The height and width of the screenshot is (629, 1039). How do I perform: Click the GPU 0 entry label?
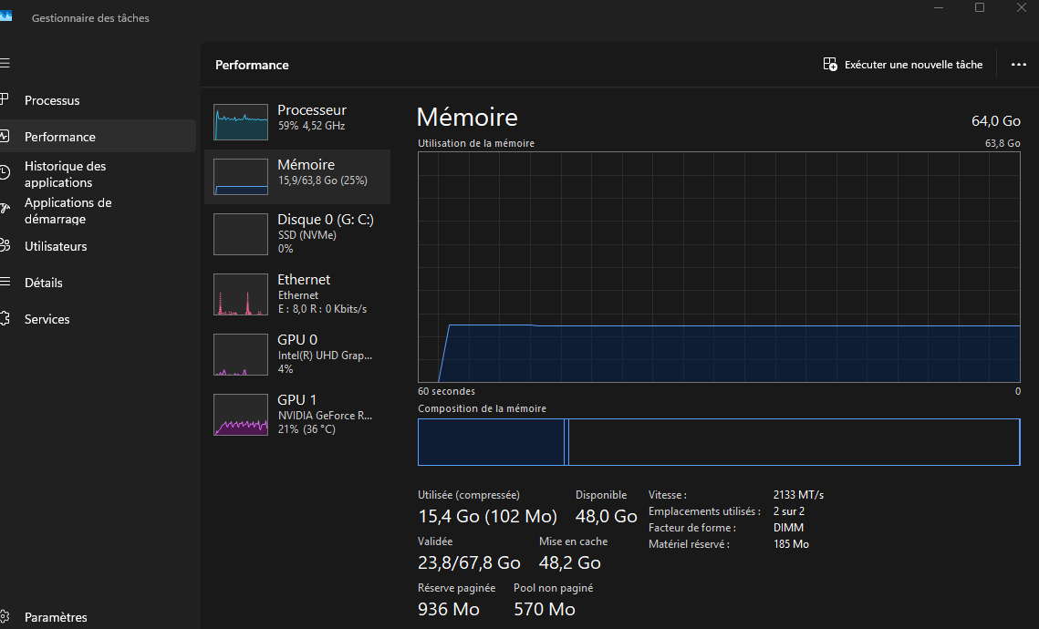pyautogui.click(x=296, y=340)
